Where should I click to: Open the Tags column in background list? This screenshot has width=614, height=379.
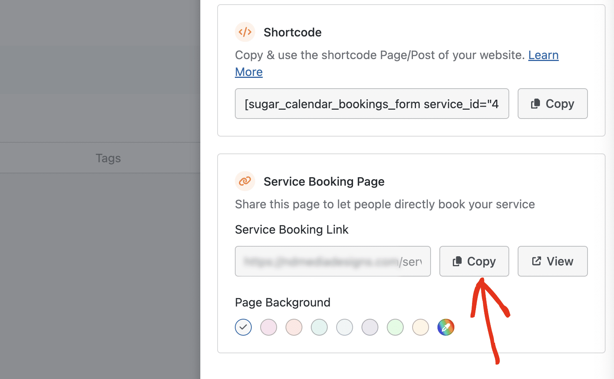point(108,158)
